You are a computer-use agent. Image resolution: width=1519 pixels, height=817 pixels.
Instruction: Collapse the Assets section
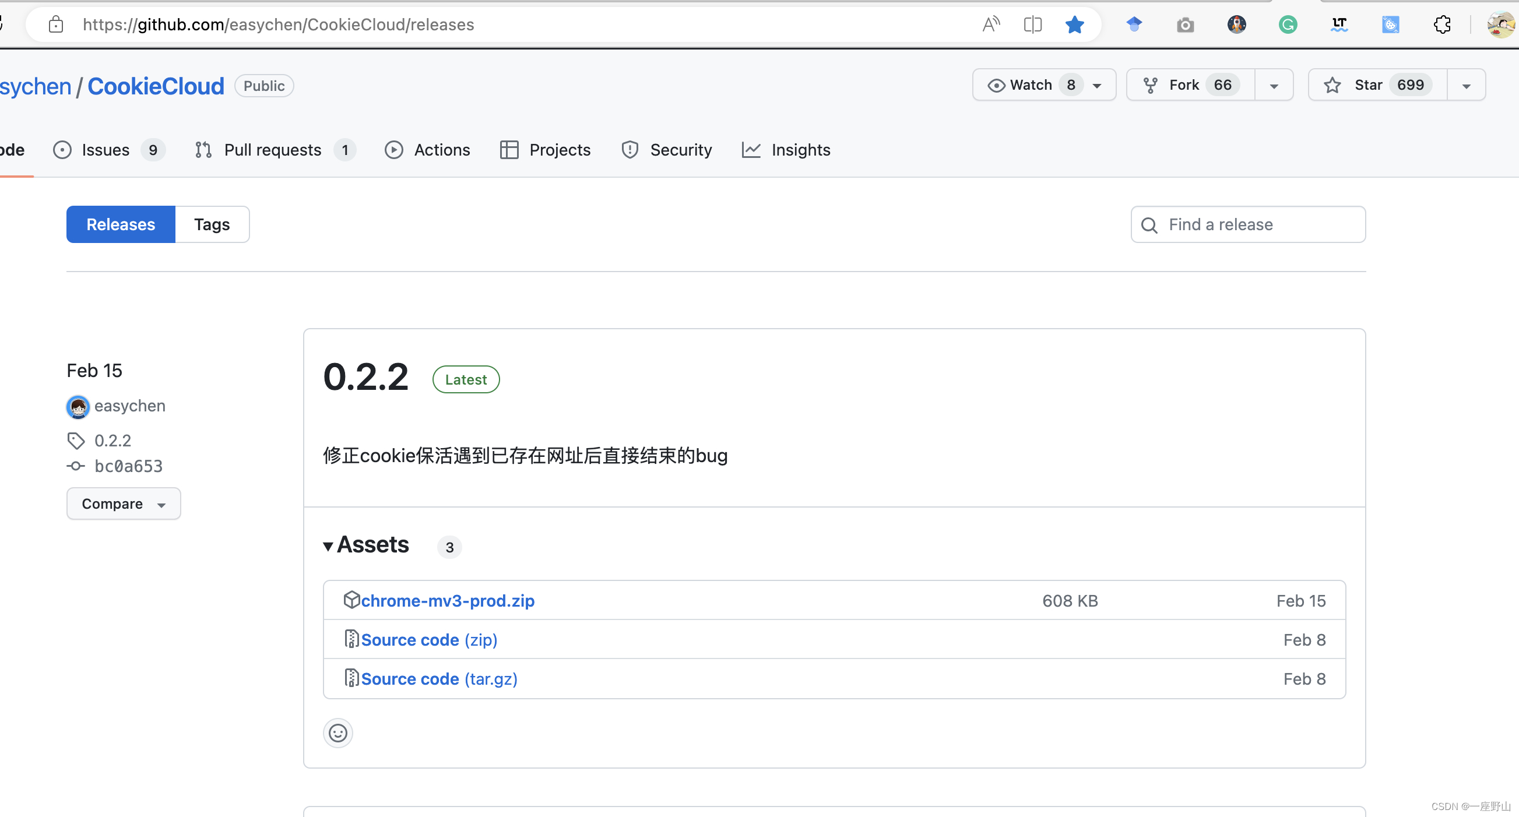[x=366, y=545]
